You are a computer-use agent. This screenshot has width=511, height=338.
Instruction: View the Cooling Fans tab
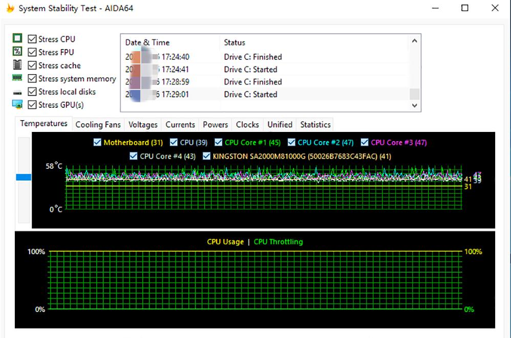click(98, 124)
